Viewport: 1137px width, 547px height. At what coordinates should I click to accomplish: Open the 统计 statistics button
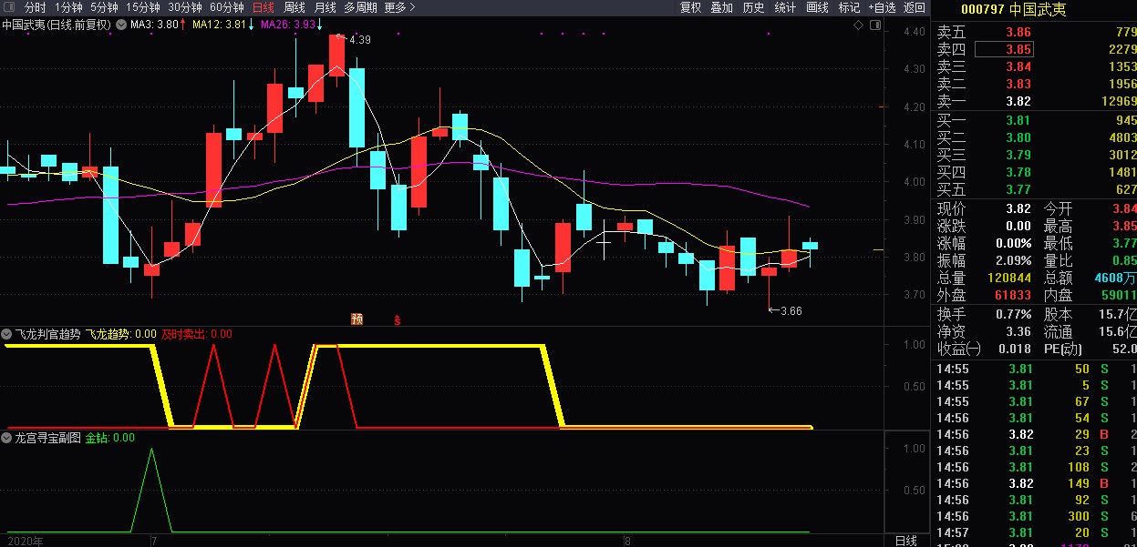pos(785,7)
